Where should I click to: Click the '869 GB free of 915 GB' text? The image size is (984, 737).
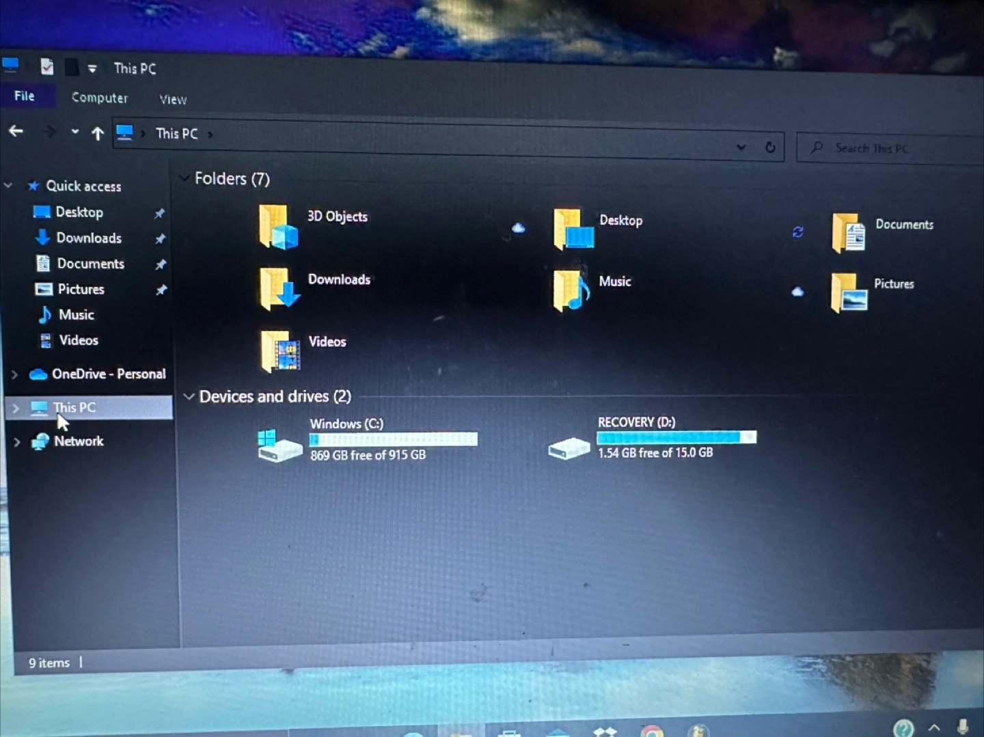(368, 455)
